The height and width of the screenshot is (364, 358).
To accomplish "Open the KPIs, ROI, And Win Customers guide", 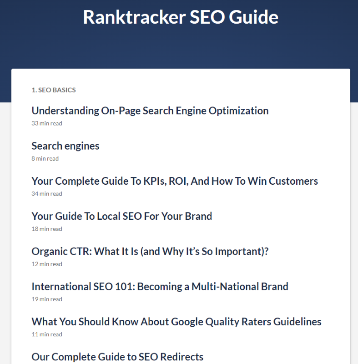I will point(175,181).
